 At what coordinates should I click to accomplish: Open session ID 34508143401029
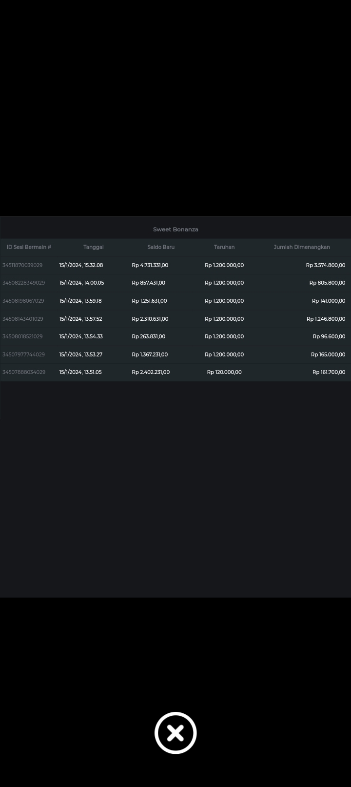pos(23,319)
